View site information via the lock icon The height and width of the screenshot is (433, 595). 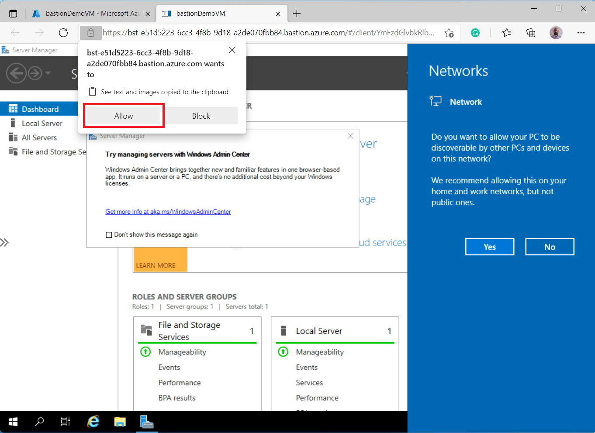pyautogui.click(x=90, y=33)
